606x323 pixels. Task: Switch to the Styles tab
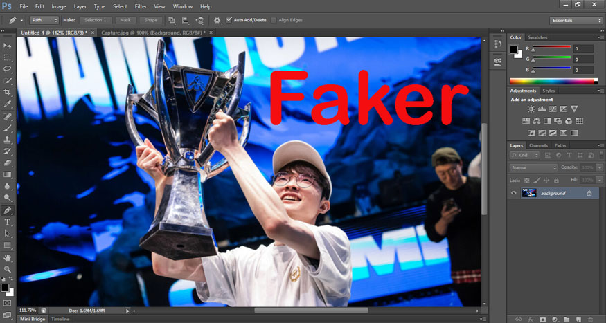(549, 91)
